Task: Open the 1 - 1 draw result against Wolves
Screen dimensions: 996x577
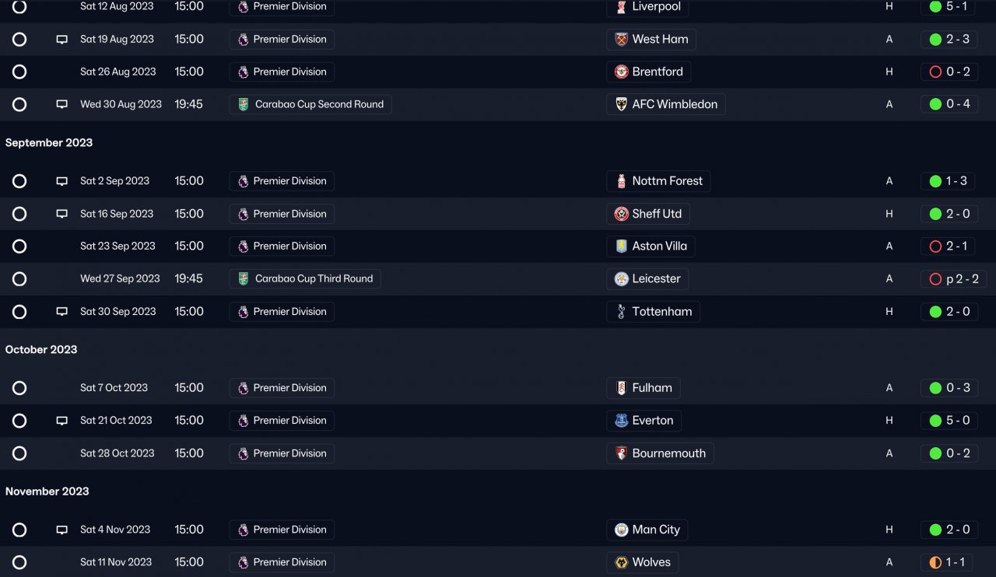Action: click(x=949, y=562)
